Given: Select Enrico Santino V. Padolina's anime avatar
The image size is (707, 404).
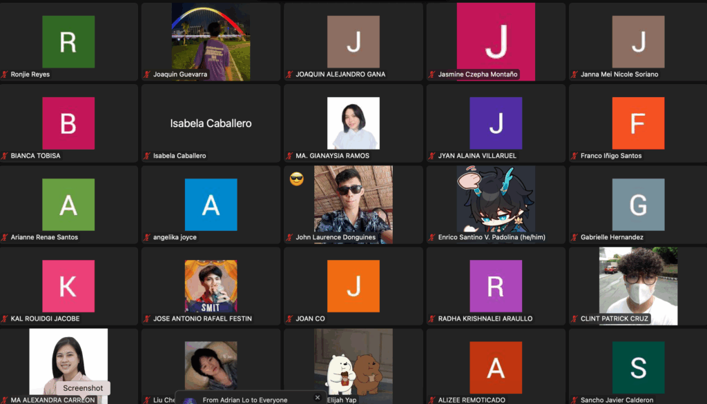Looking at the screenshot, I should click(x=496, y=200).
